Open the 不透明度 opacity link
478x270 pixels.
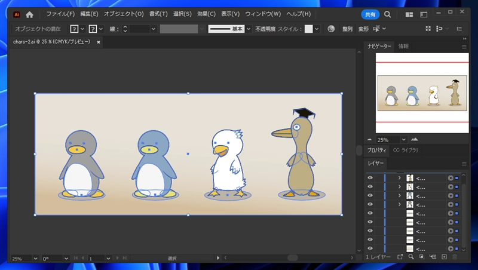pos(265,29)
